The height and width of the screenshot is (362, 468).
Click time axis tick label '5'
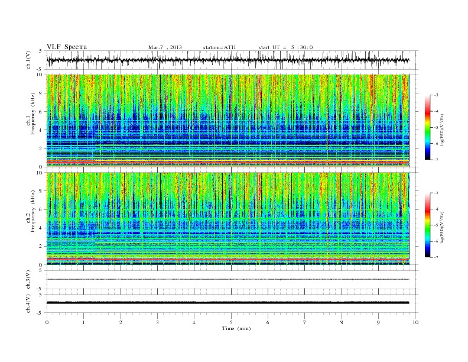(x=231, y=322)
